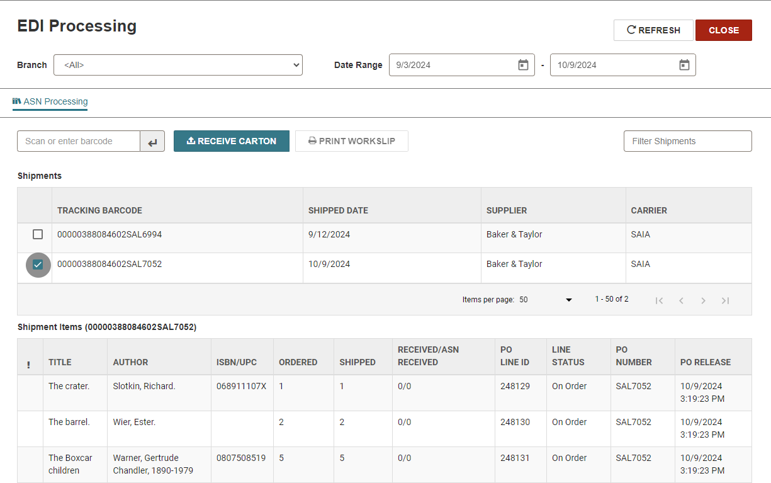This screenshot has height=483, width=771.
Task: Select tracking barcode 00000388084602SAL6994
Action: click(110, 234)
